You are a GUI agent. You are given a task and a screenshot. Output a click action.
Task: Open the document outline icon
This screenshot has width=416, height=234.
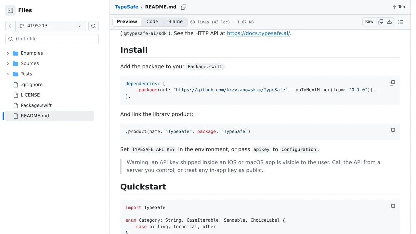[401, 22]
